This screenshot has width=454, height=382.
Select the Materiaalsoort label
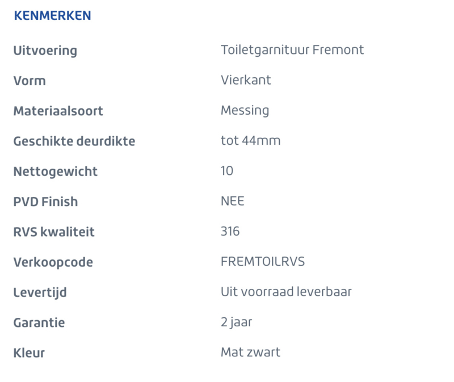58,111
